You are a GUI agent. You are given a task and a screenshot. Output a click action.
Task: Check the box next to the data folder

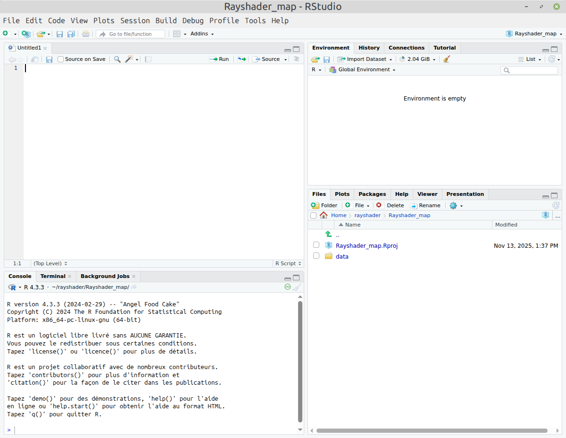pyautogui.click(x=316, y=256)
